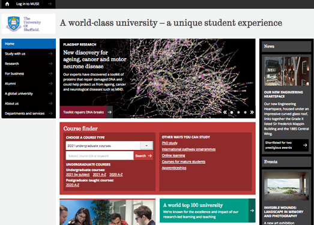314x225 pixels.
Task: Expand the Departments and services arrow
Action: point(50,113)
